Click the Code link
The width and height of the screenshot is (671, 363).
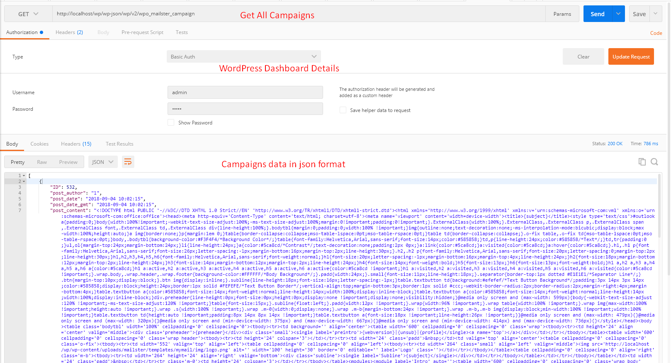pos(656,33)
